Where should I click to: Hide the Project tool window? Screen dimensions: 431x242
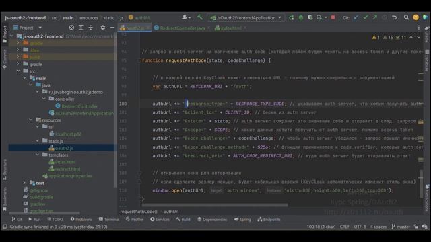click(112, 28)
